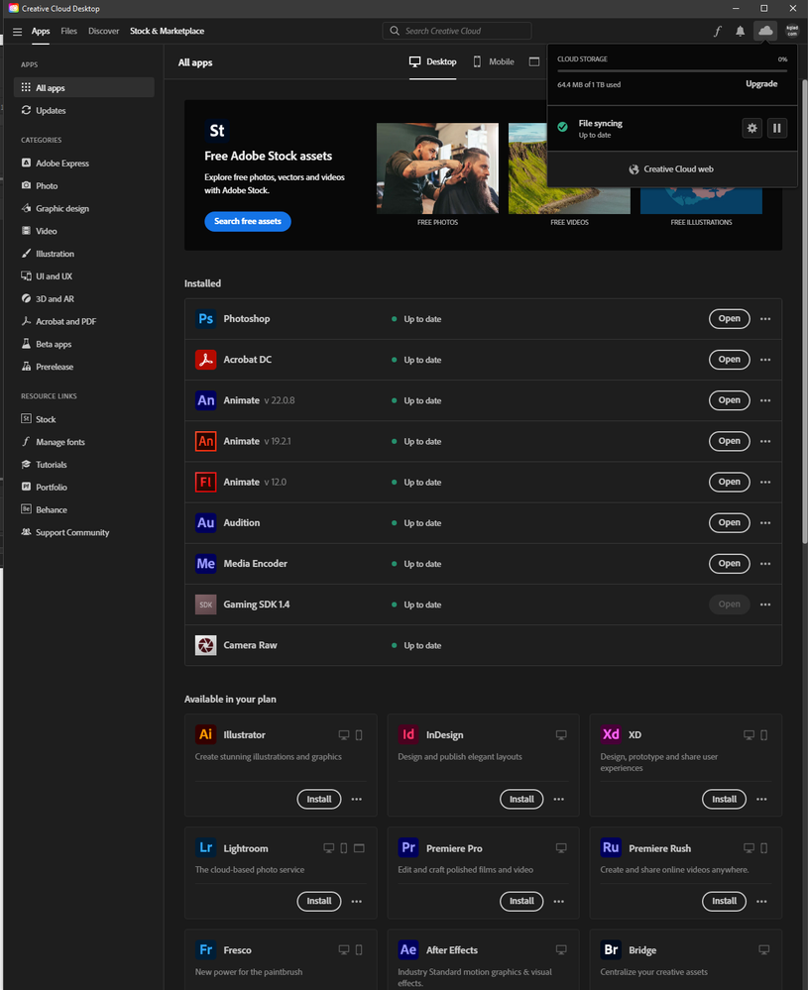Open more options for Gaming SDK 1.4

(765, 605)
